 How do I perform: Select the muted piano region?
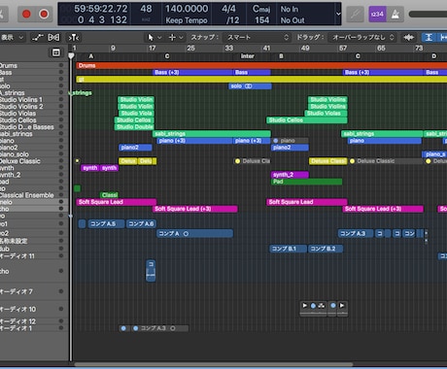pos(290,141)
